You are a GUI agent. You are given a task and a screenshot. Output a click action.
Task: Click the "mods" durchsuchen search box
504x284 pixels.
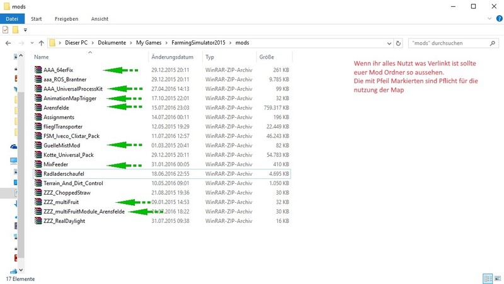click(x=449, y=43)
